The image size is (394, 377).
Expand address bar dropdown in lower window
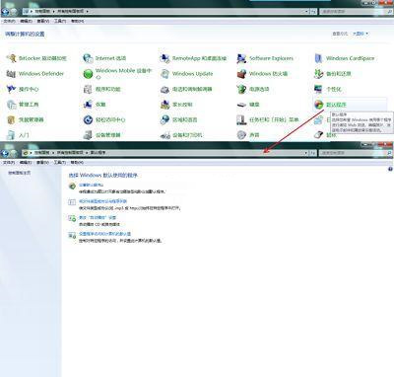(306, 153)
